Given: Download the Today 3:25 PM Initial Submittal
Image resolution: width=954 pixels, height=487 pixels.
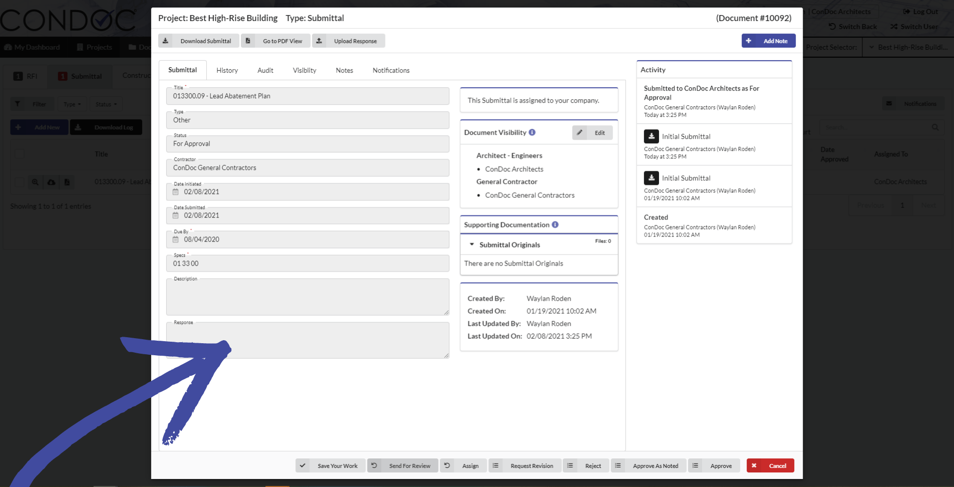Looking at the screenshot, I should click(x=651, y=136).
